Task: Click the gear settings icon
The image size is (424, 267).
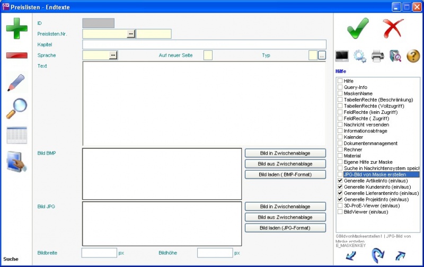Action: coord(360,56)
